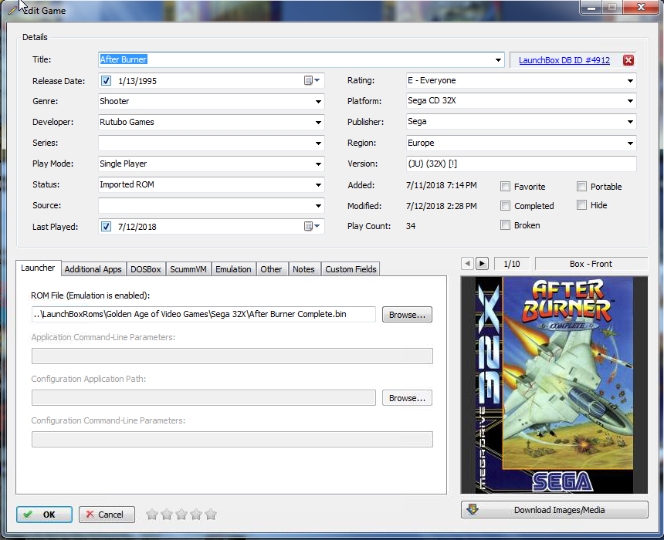Check the Hide checkbox
This screenshot has width=664, height=540.
(582, 205)
